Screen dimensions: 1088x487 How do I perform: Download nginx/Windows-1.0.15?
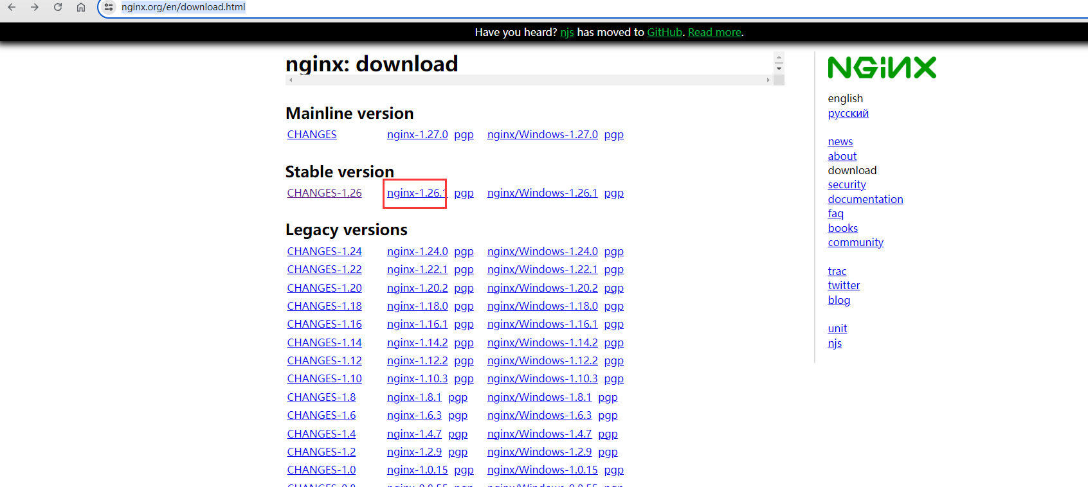tap(543, 470)
